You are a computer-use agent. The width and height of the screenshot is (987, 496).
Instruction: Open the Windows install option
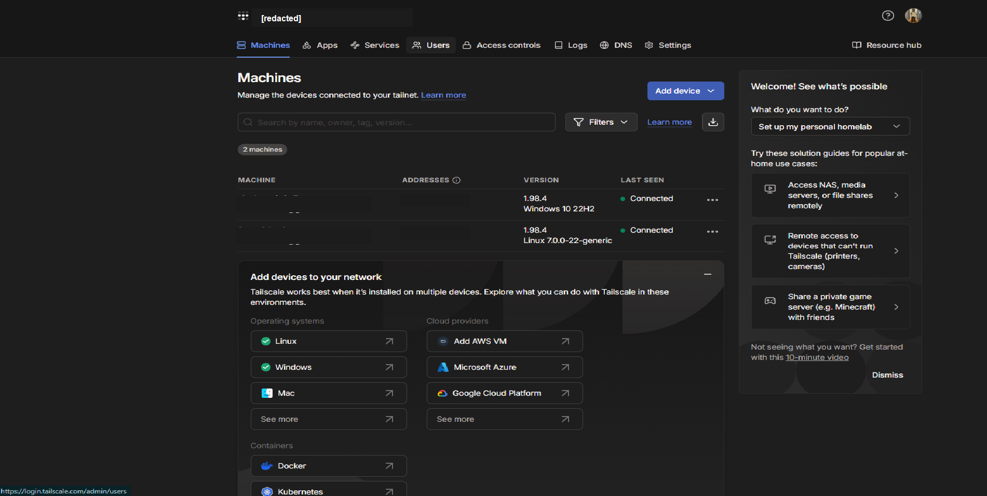(x=329, y=367)
